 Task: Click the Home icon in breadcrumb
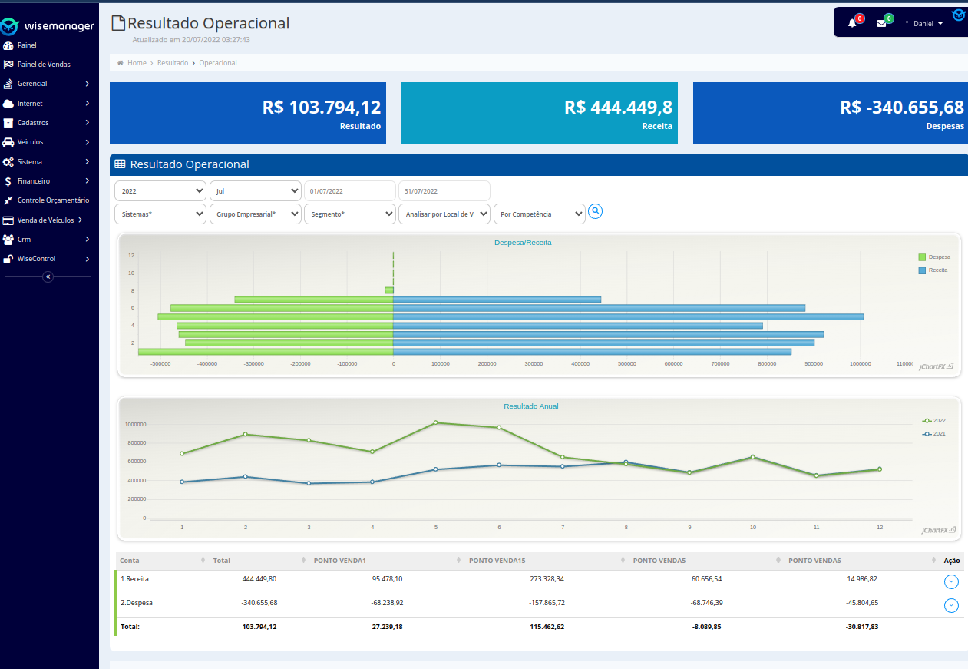(121, 63)
